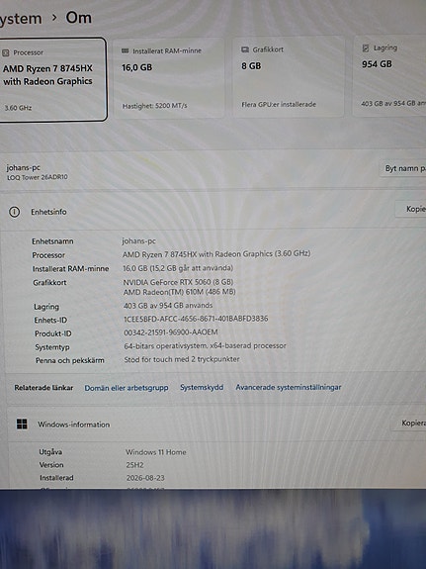Image resolution: width=426 pixels, height=569 pixels.
Task: Select Utgåva value Windows 11 Home
Action: [156, 452]
